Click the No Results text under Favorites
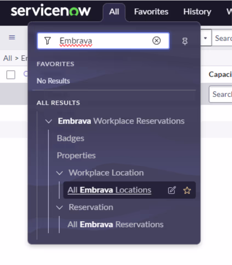 [x=53, y=81]
